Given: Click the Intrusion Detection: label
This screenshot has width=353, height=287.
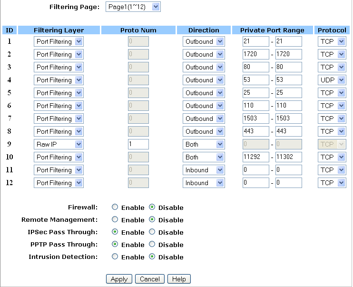Looking at the screenshot, I should [63, 257].
